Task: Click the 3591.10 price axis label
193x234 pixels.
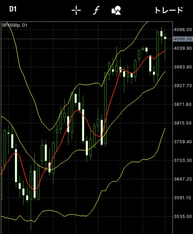Action: [x=183, y=198]
